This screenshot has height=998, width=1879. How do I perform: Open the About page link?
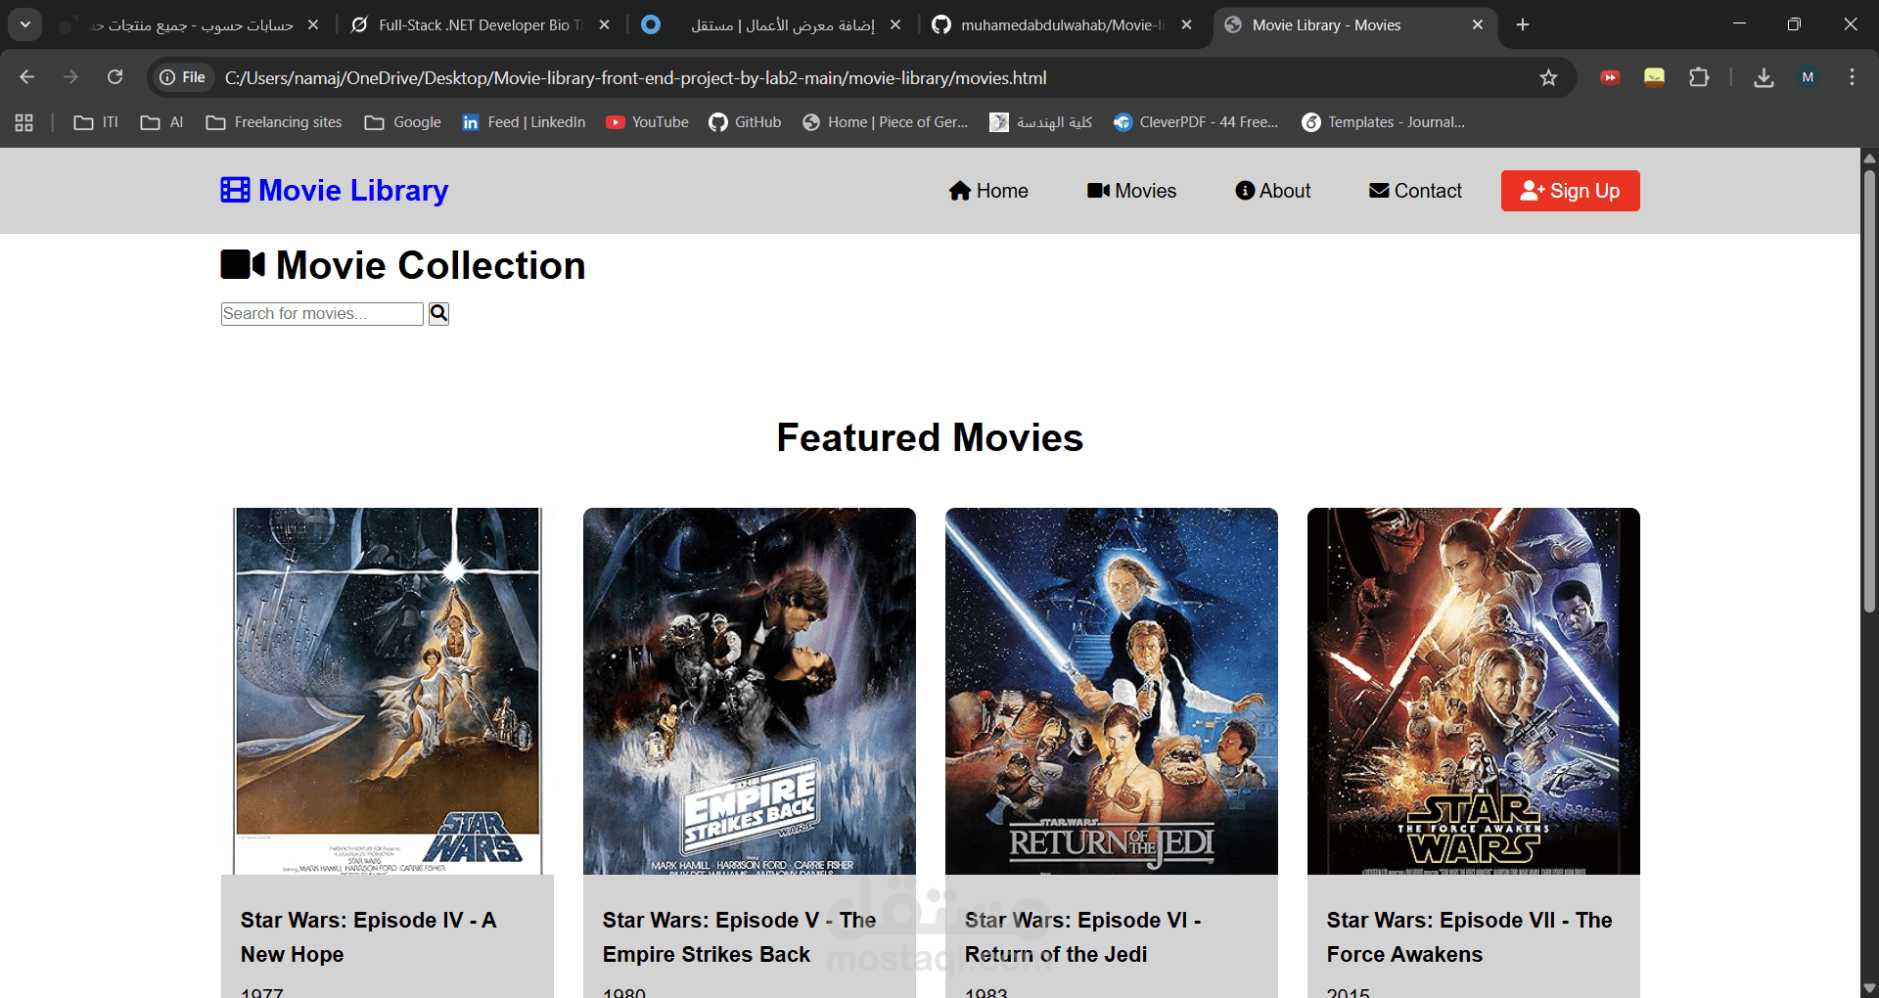pyautogui.click(x=1272, y=191)
